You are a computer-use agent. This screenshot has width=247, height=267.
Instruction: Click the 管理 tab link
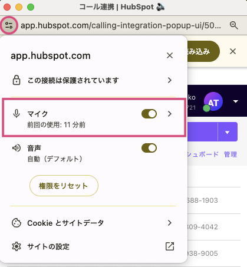point(230,154)
